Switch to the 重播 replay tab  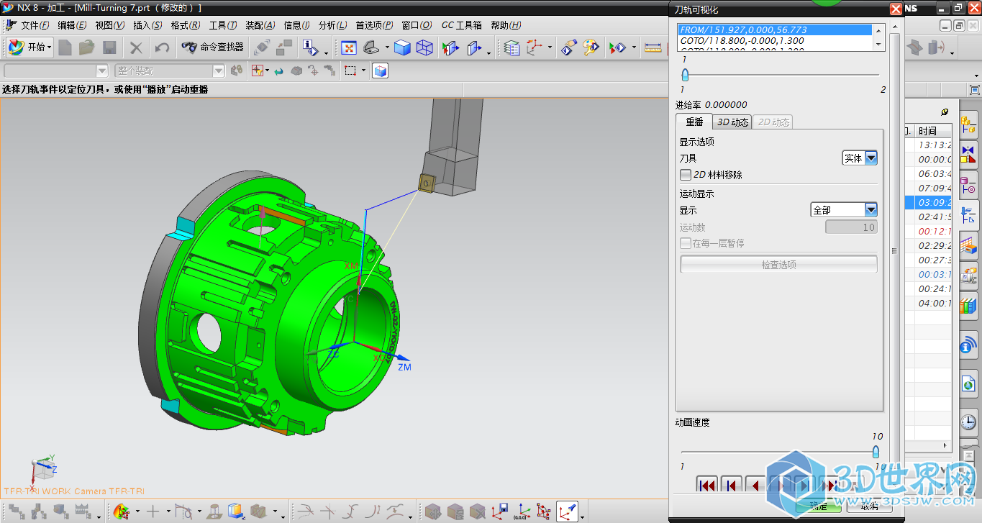pyautogui.click(x=694, y=122)
